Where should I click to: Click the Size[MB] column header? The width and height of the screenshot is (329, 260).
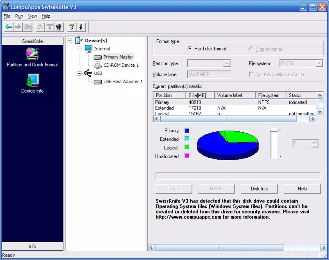(200, 95)
